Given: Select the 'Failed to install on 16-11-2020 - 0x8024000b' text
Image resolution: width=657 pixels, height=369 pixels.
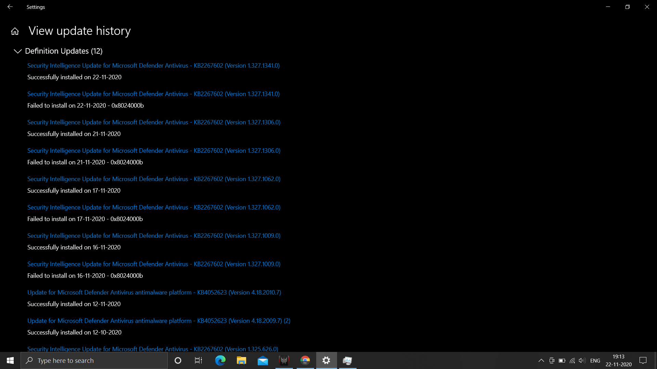Looking at the screenshot, I should [85, 276].
